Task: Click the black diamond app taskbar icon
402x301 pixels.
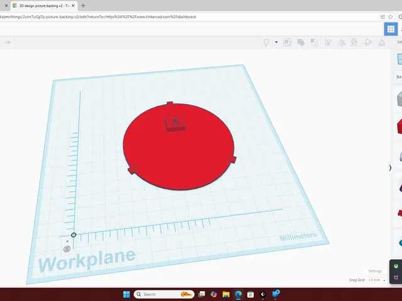Action: tap(263, 294)
